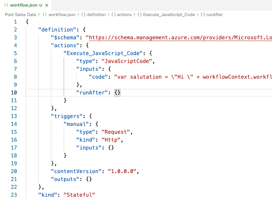Click braces icon before Execute_JavaScript_Code breadcrumb
Screen dimensions: 272x200
(140, 15)
